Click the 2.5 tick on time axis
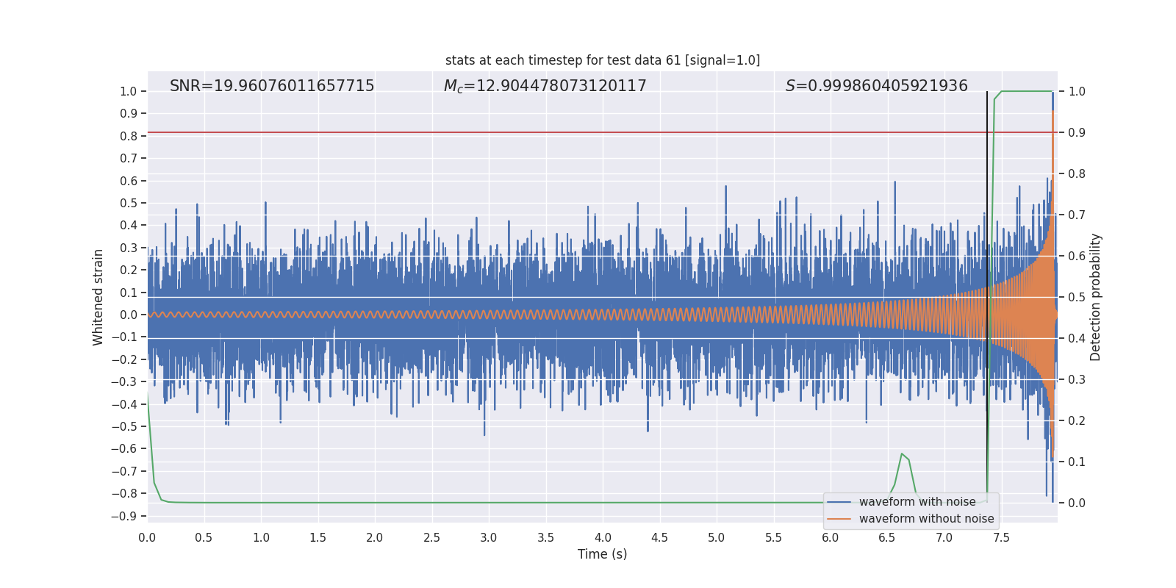 pyautogui.click(x=432, y=538)
